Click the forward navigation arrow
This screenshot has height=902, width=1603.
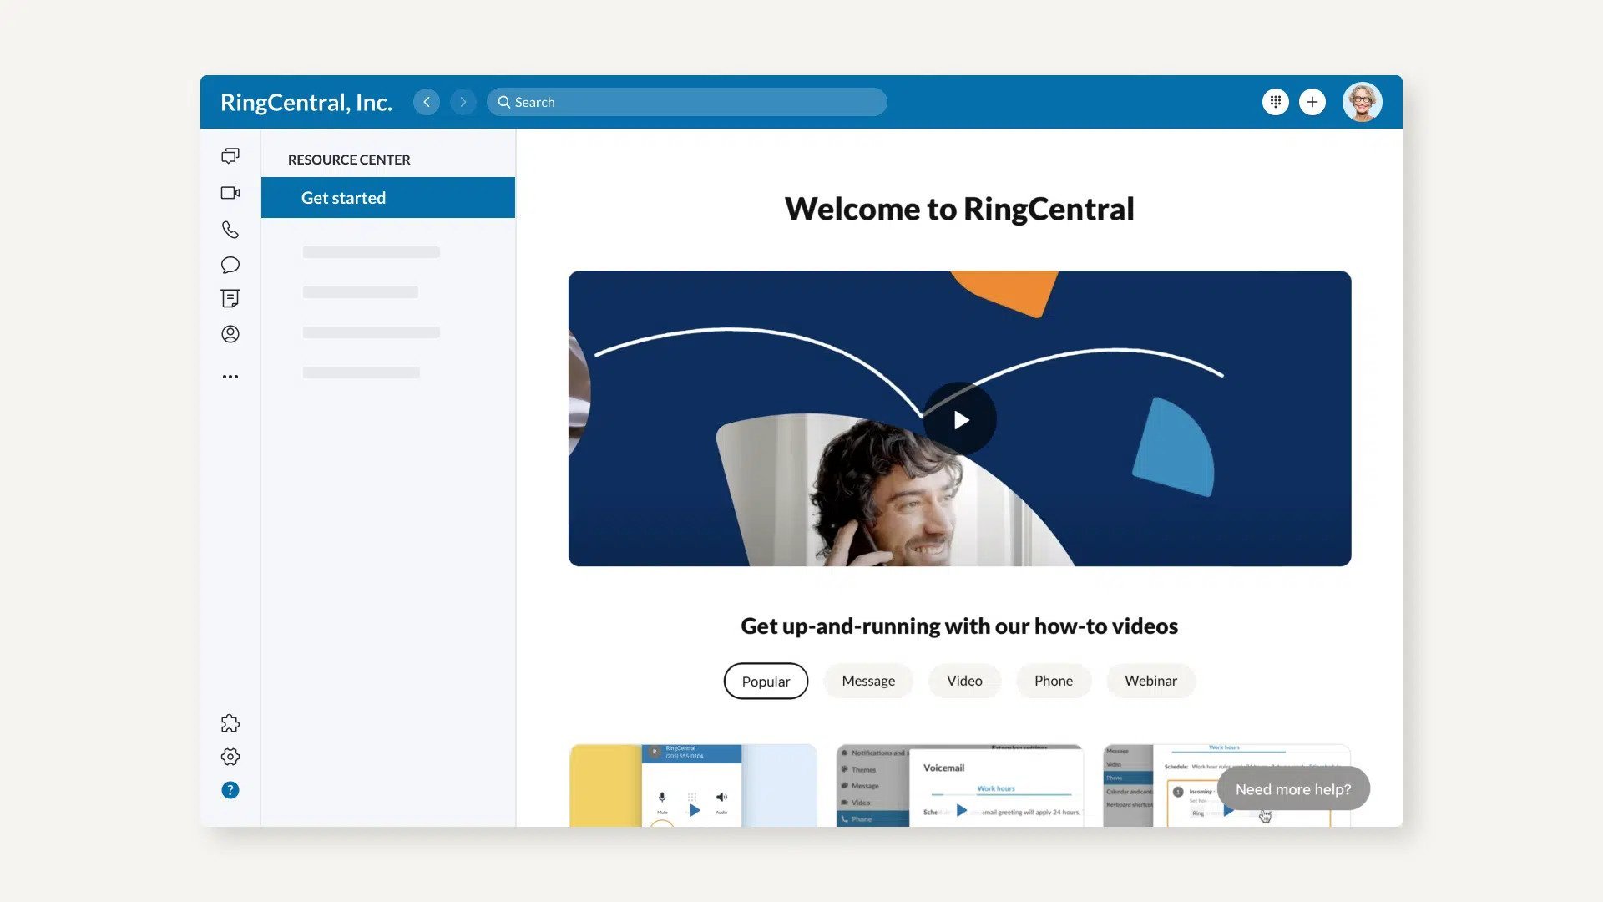462,101
